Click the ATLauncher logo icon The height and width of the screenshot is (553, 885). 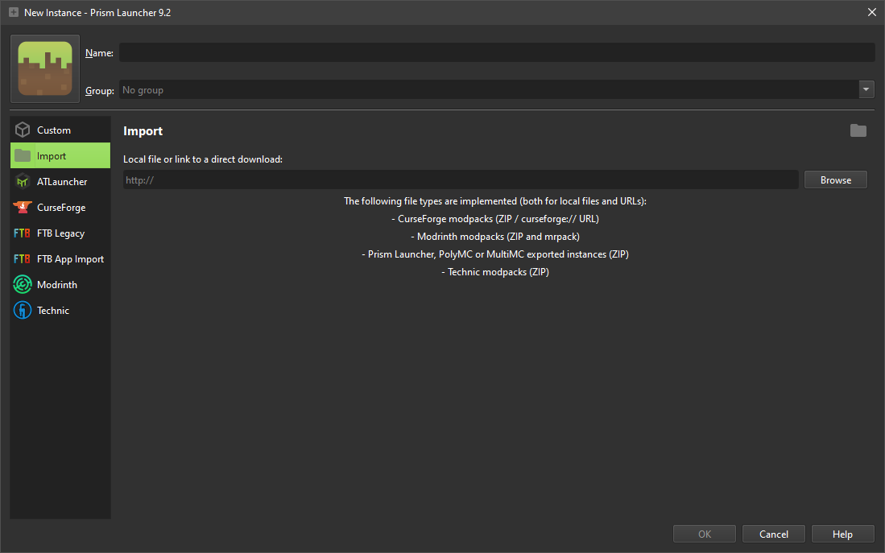click(23, 182)
